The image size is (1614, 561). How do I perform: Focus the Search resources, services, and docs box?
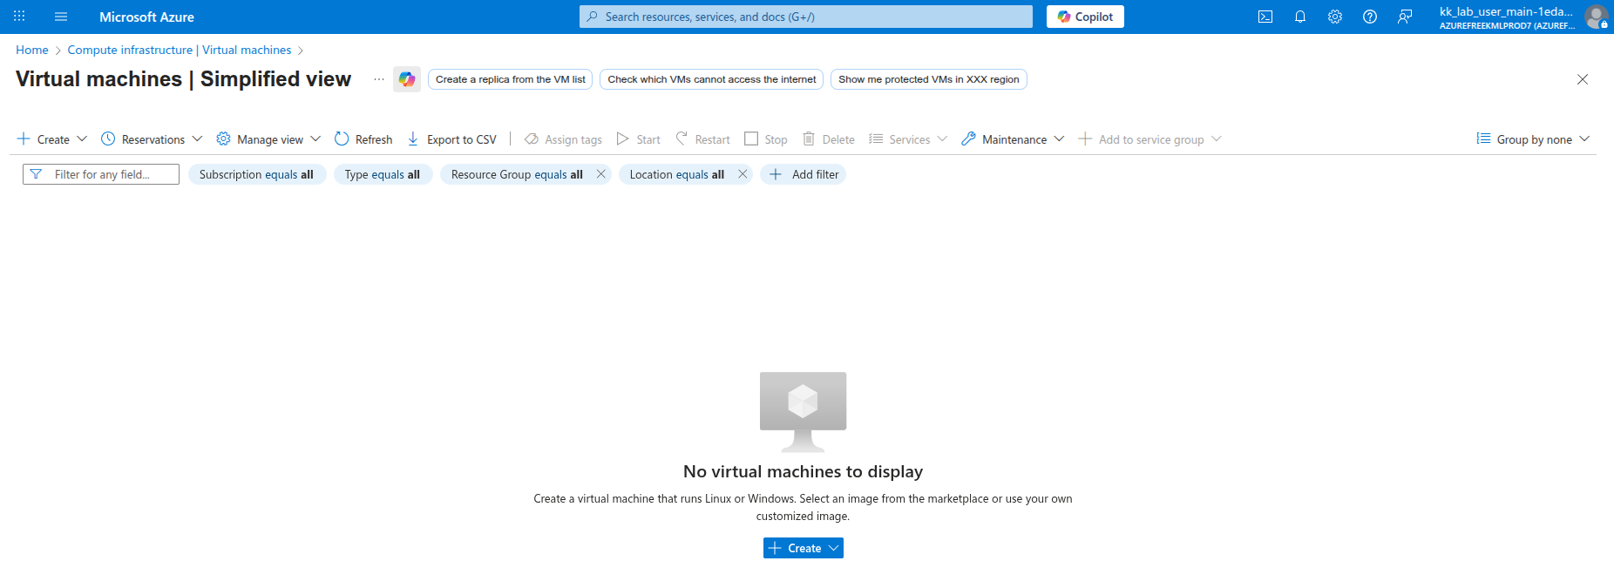[806, 17]
